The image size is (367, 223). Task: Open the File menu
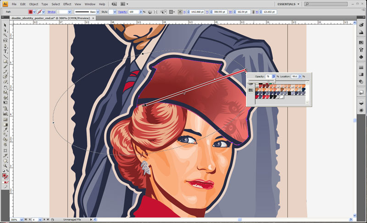pos(14,4)
